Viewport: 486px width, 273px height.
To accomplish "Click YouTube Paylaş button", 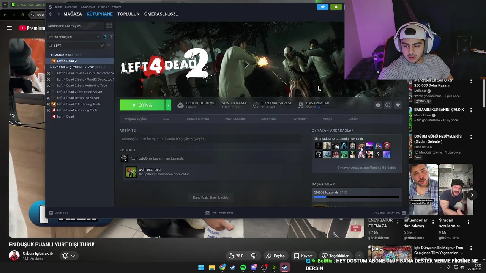I will 275,256.
